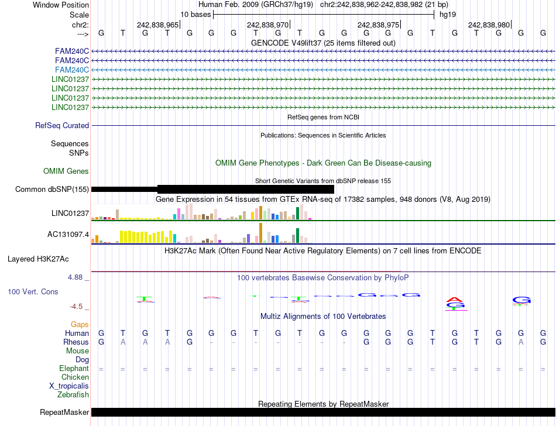Select the black RepeatMasker repeat element bar
This screenshot has height=426, width=556.
(x=324, y=412)
